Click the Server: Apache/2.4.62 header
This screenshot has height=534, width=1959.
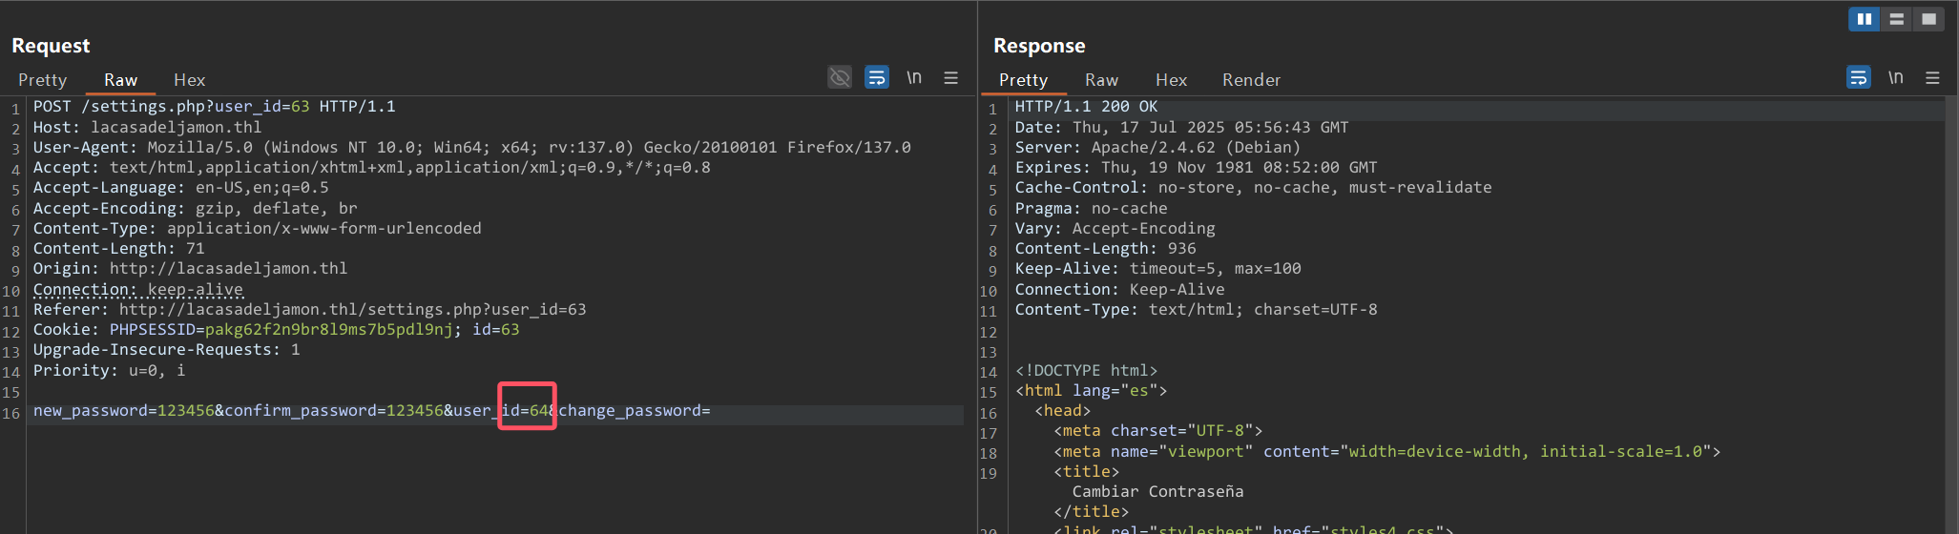click(1157, 147)
